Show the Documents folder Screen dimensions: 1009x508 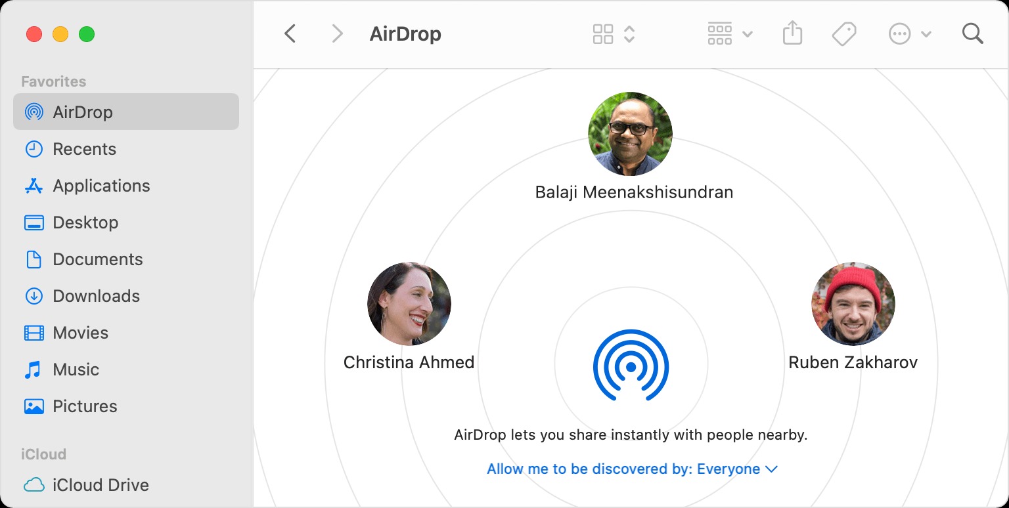click(x=126, y=259)
